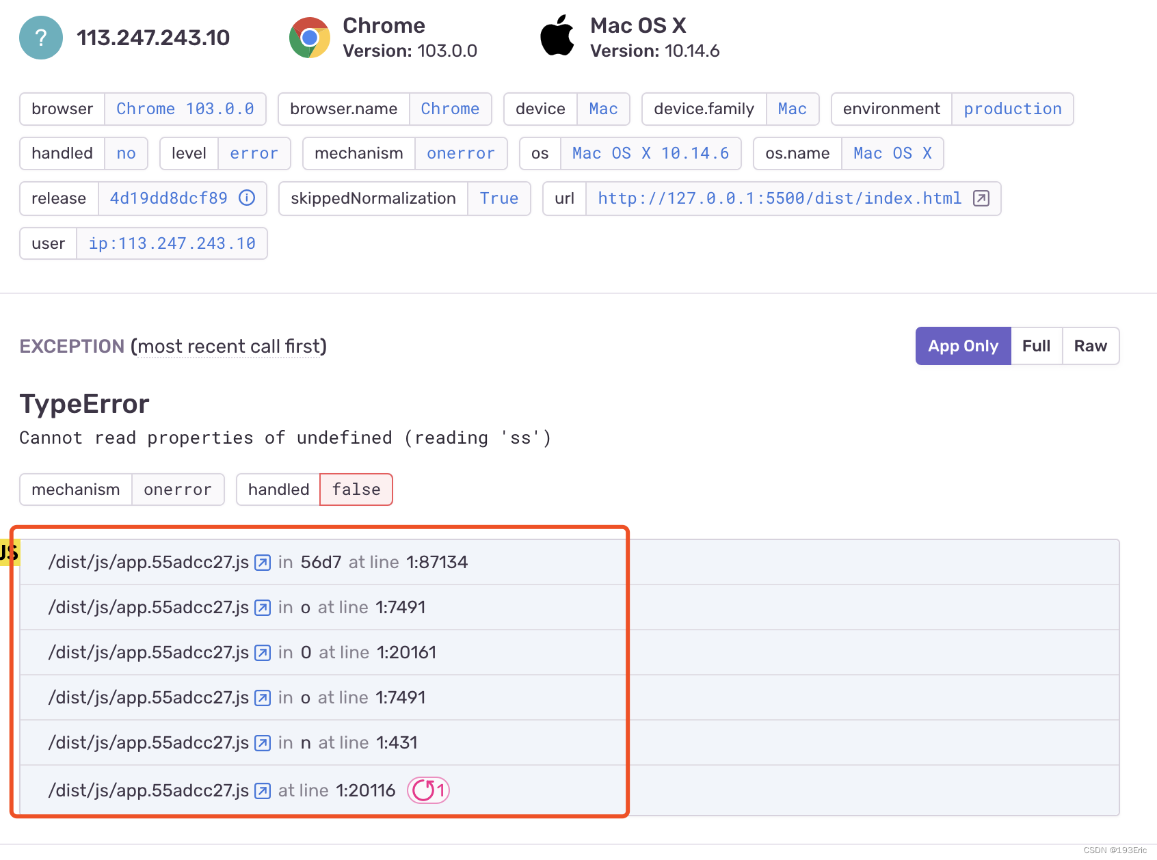This screenshot has width=1157, height=860.
Task: Click the handled false exception tag
Action: (356, 489)
